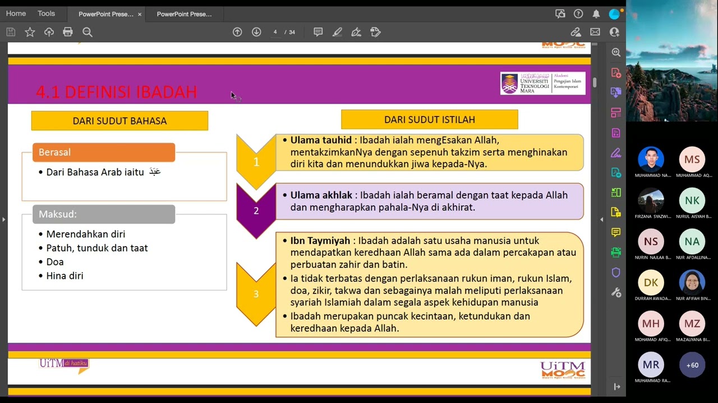This screenshot has width=718, height=403.
Task: Share with others add-person icon
Action: 614,32
